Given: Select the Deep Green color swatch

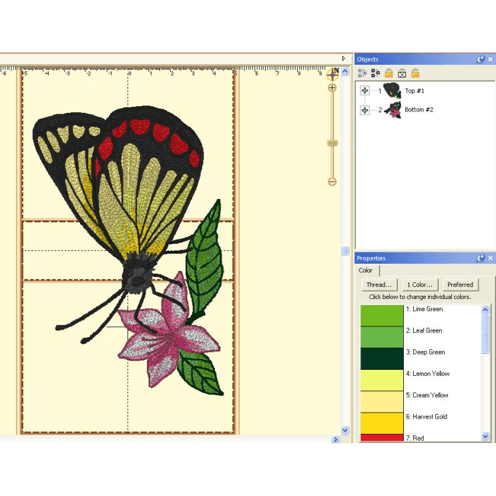Looking at the screenshot, I should coord(382,358).
